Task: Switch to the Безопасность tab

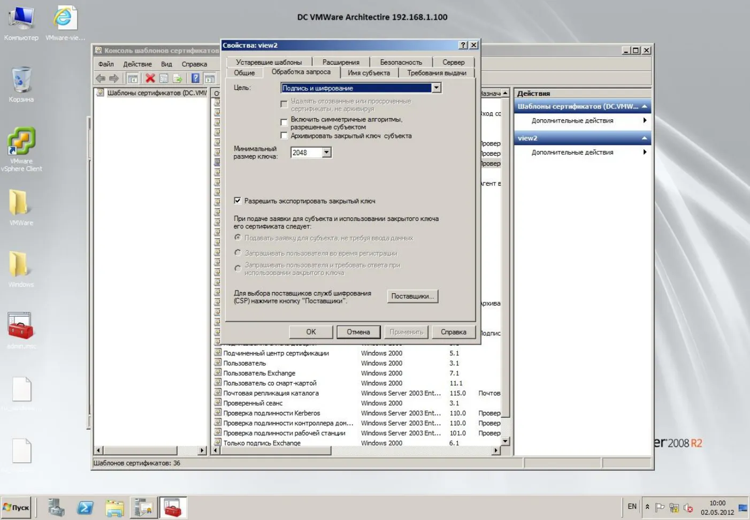Action: [401, 62]
